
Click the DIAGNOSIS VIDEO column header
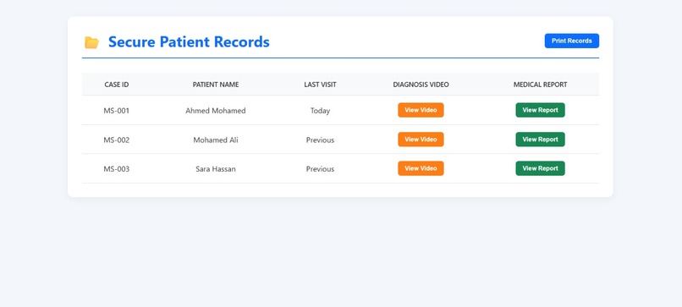[x=421, y=85]
